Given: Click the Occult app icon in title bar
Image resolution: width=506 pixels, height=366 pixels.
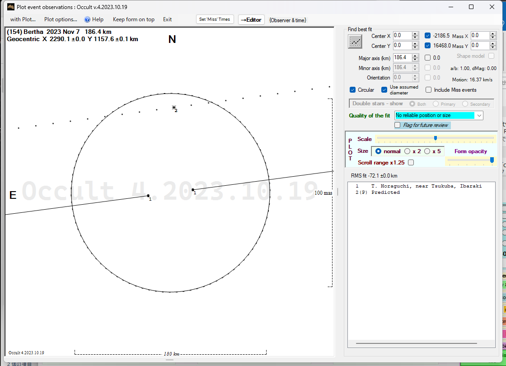Looking at the screenshot, I should coord(11,7).
